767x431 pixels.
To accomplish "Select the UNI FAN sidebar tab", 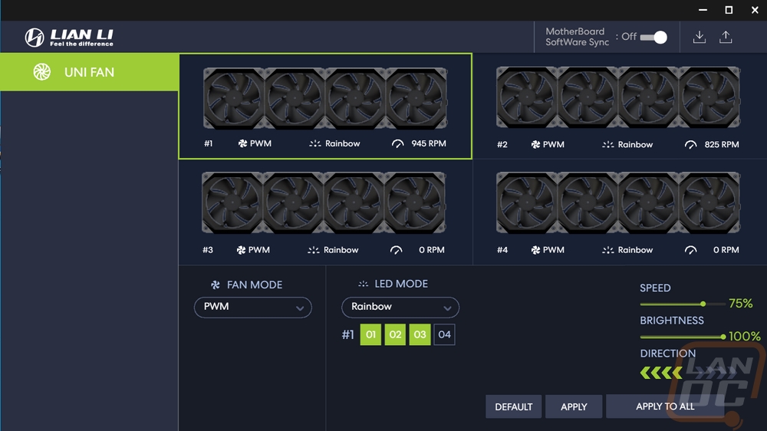I will (90, 72).
